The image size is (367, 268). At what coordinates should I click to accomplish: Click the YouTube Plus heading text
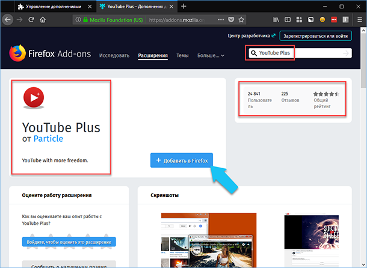click(61, 127)
